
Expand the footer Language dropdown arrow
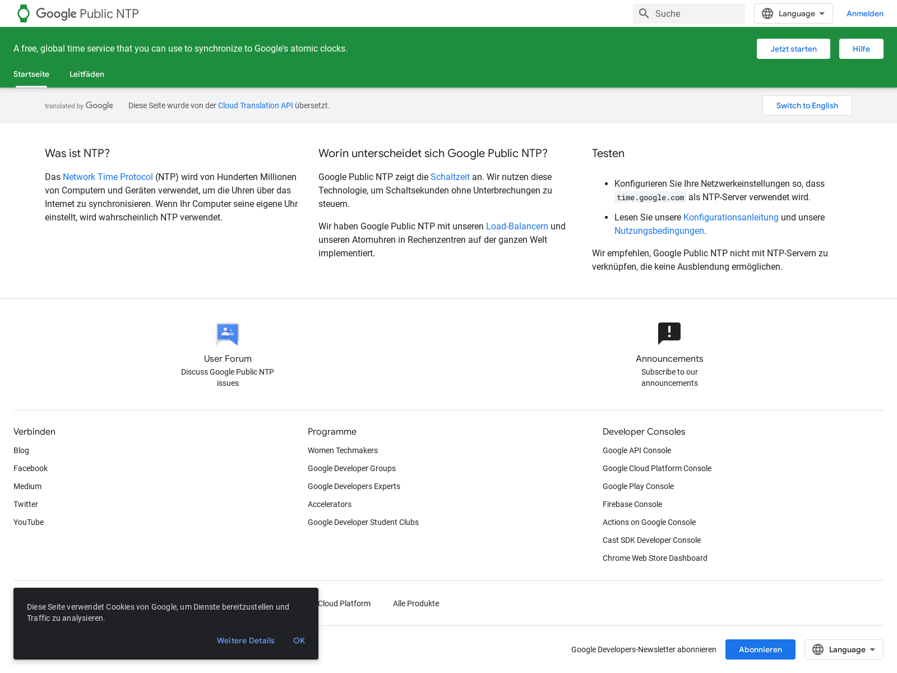coord(872,649)
